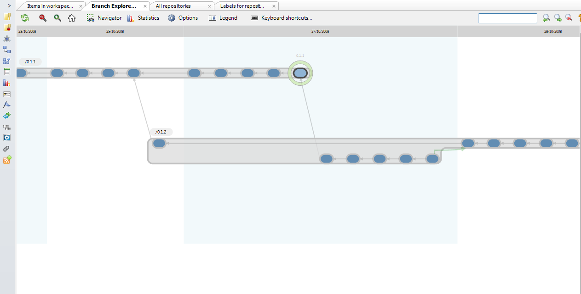Viewport: 581px width, 294px height.
Task: Toggle the Statistics panel
Action: pyautogui.click(x=143, y=18)
